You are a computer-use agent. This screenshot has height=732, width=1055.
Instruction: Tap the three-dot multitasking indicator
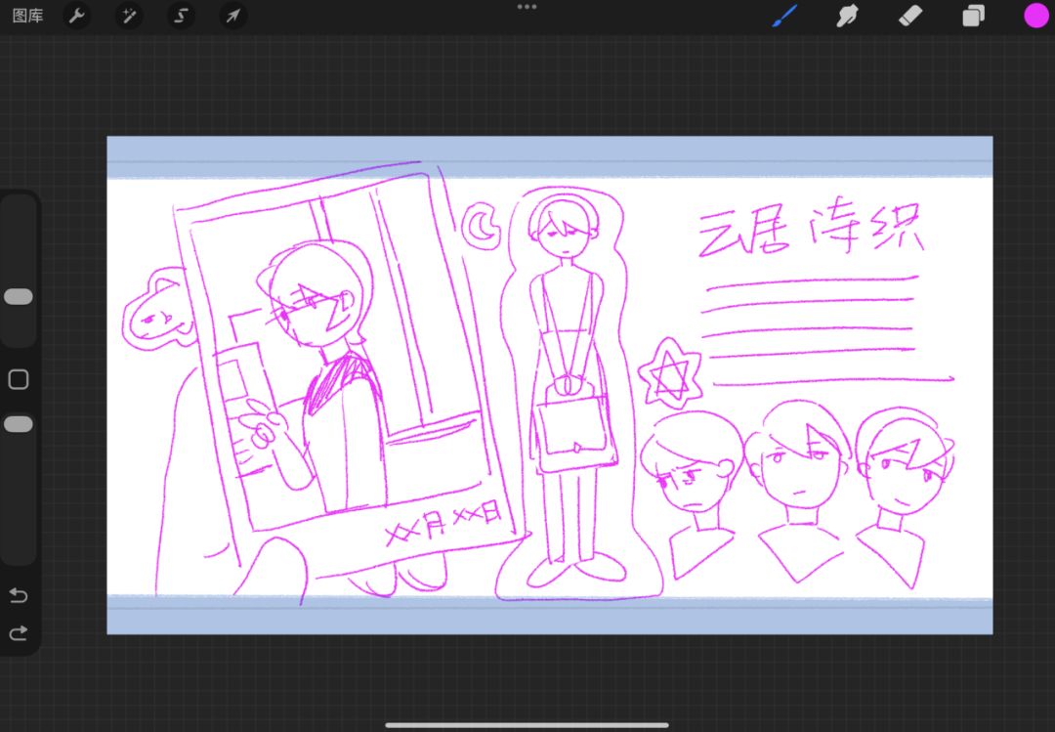click(527, 7)
